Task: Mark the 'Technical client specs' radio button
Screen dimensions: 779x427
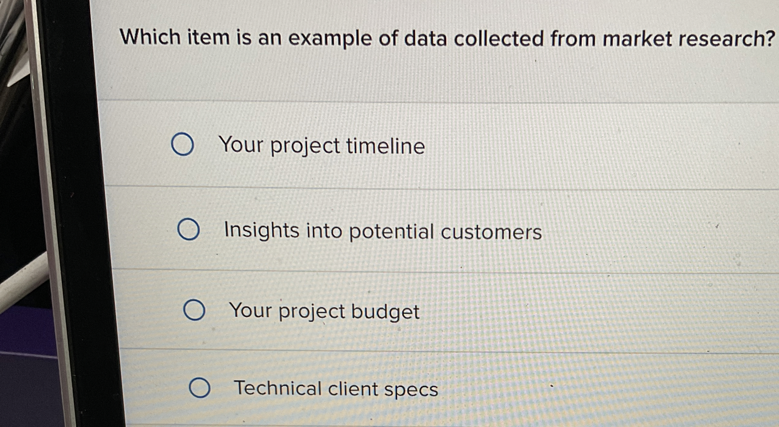Action: [199, 388]
